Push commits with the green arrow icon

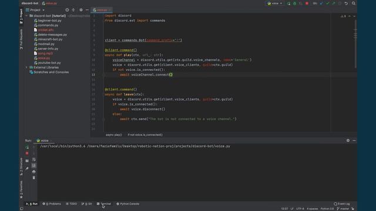pos(334,4)
